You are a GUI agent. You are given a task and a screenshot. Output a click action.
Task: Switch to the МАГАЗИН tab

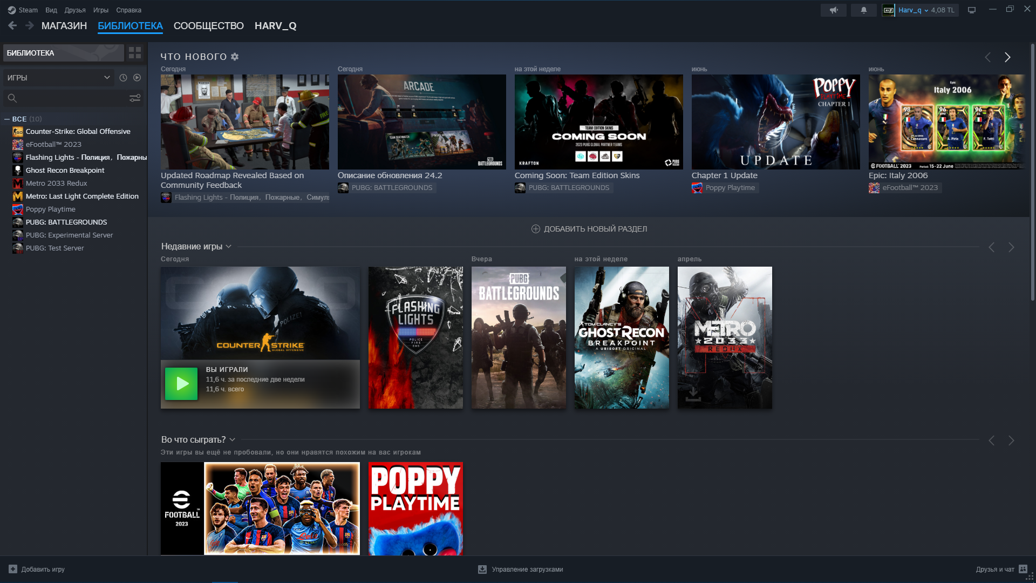tap(64, 26)
